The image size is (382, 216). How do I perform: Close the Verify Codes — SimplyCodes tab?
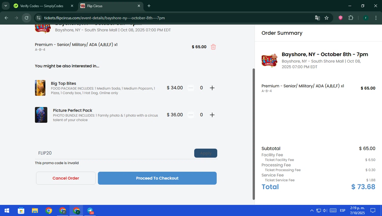click(72, 6)
